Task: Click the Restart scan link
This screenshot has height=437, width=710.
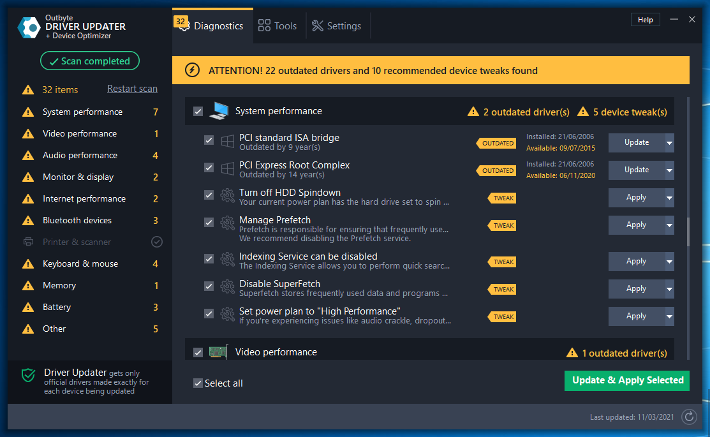Action: (x=132, y=89)
